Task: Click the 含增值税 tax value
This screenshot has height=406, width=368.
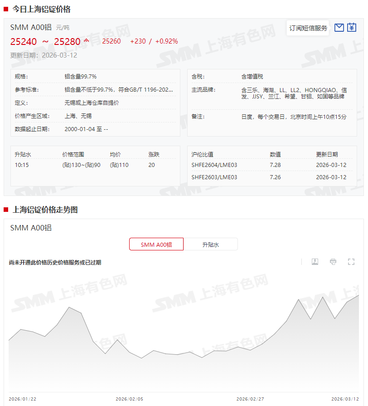Action: tap(252, 76)
